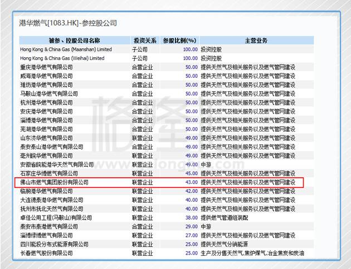Click 提供天然气分销能源 business description

point(225,244)
